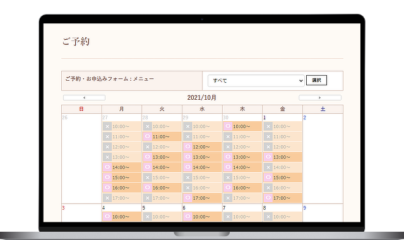Image resolution: width=404 pixels, height=240 pixels.
Task: Select available circle icon on September 27 15:00
Action: click(107, 177)
